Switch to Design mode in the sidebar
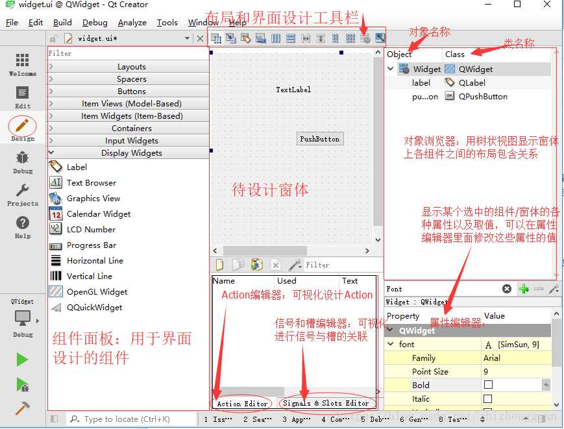 (x=22, y=129)
